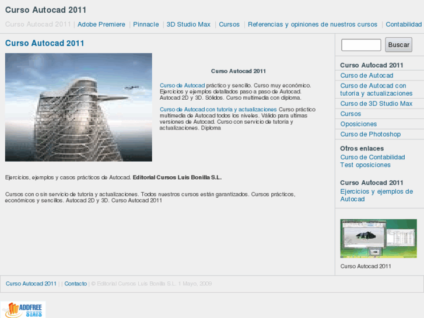The width and height of the screenshot is (424, 318).
Task: Open Contabilidad in the top navigation
Action: point(404,25)
